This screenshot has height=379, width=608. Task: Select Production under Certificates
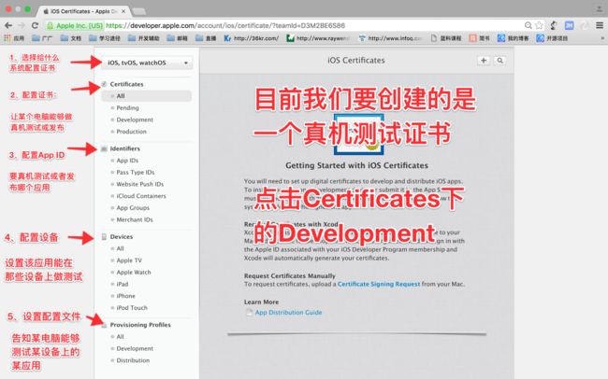[x=132, y=132]
